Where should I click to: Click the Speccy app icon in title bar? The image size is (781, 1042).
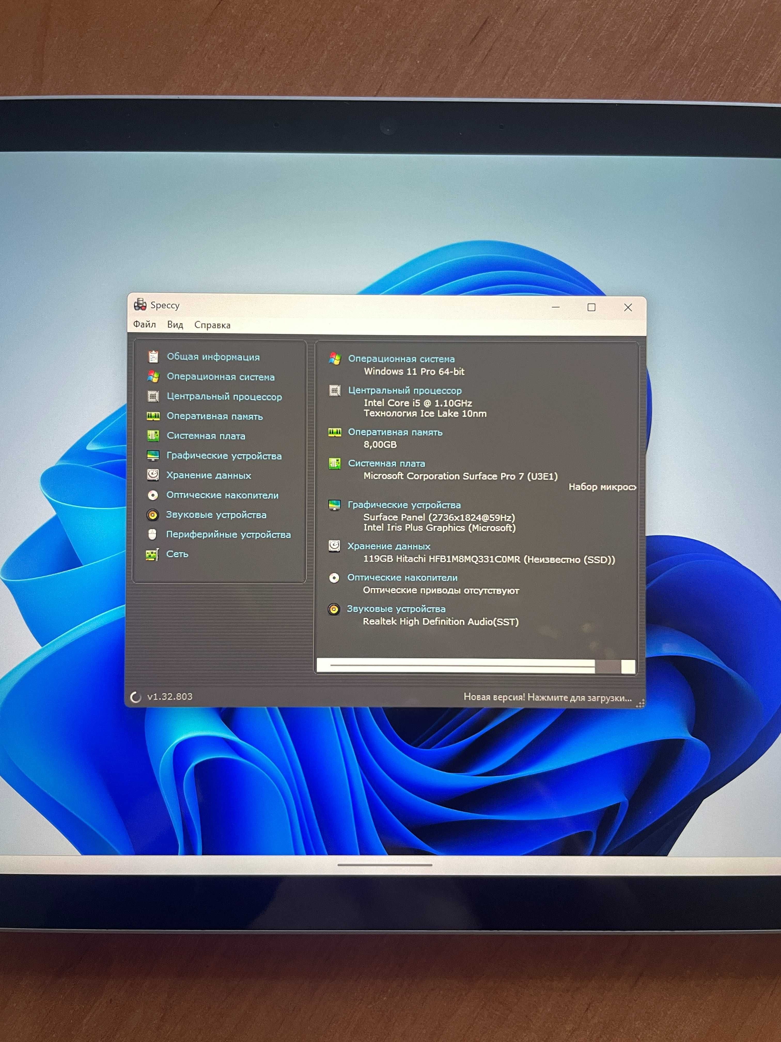click(140, 305)
